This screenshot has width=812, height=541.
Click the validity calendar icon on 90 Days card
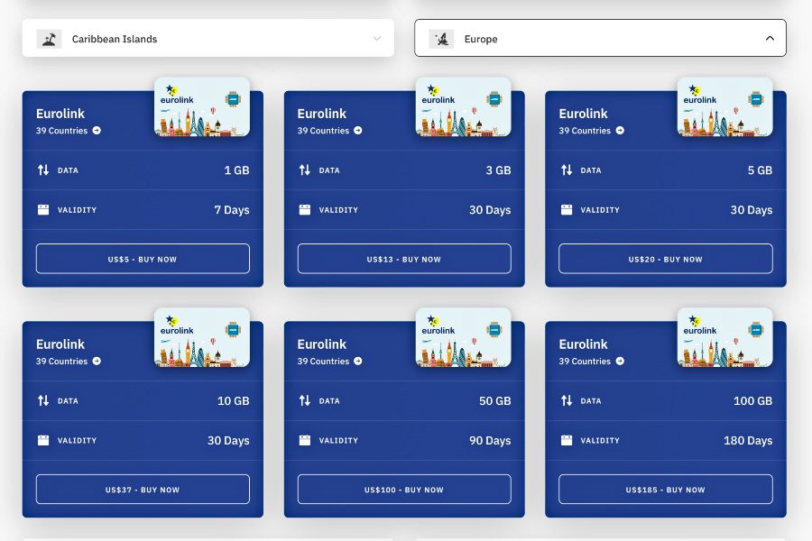(x=305, y=440)
